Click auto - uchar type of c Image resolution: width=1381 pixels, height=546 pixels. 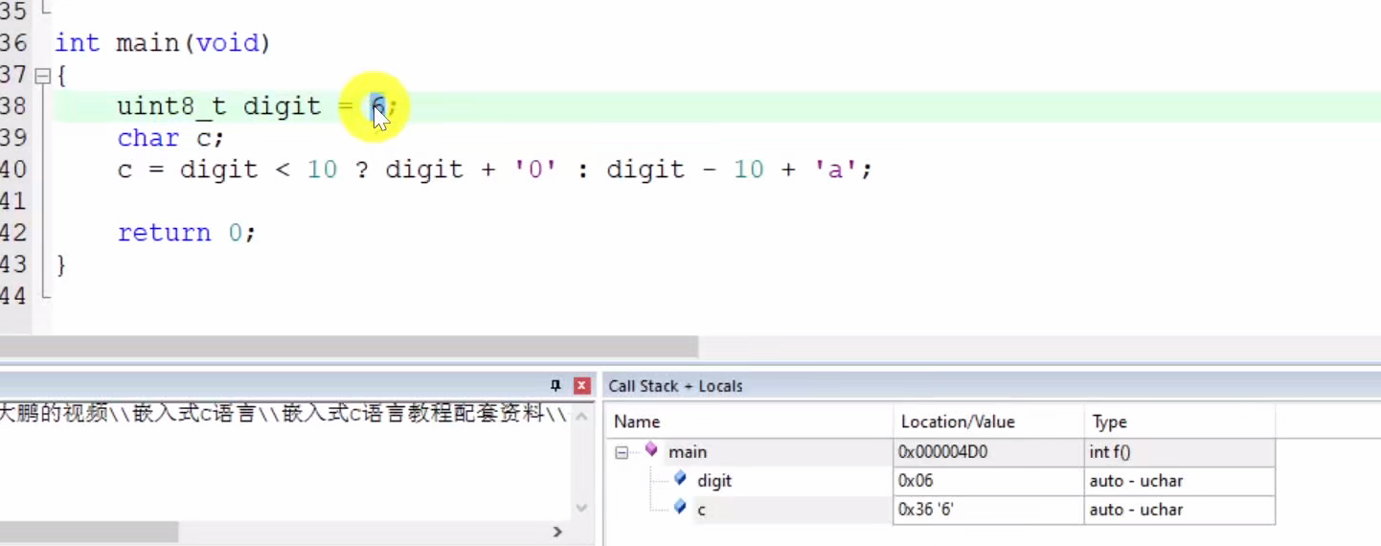(x=1179, y=510)
